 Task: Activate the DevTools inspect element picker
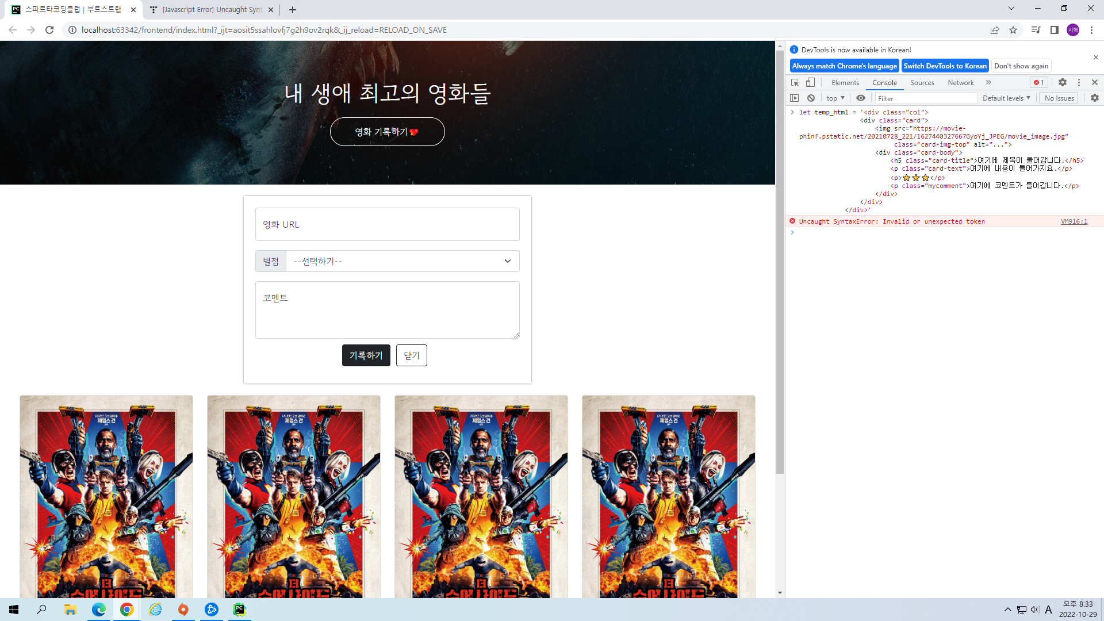(x=795, y=82)
